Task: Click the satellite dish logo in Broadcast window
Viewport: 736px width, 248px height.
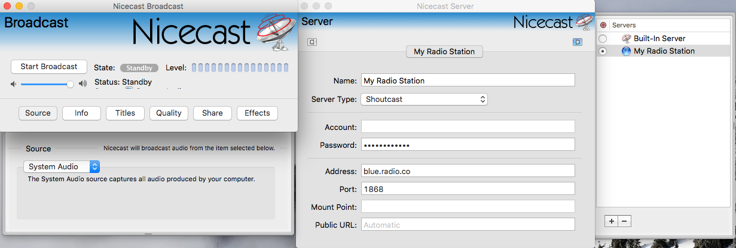Action: coord(276,32)
